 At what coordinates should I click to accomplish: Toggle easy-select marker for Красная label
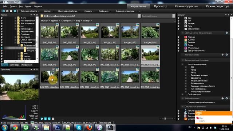178,37
